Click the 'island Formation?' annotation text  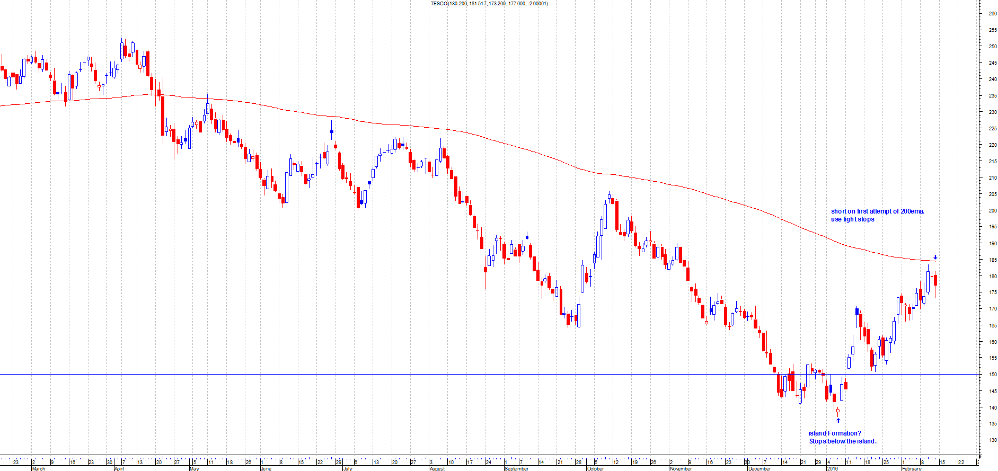[835, 433]
